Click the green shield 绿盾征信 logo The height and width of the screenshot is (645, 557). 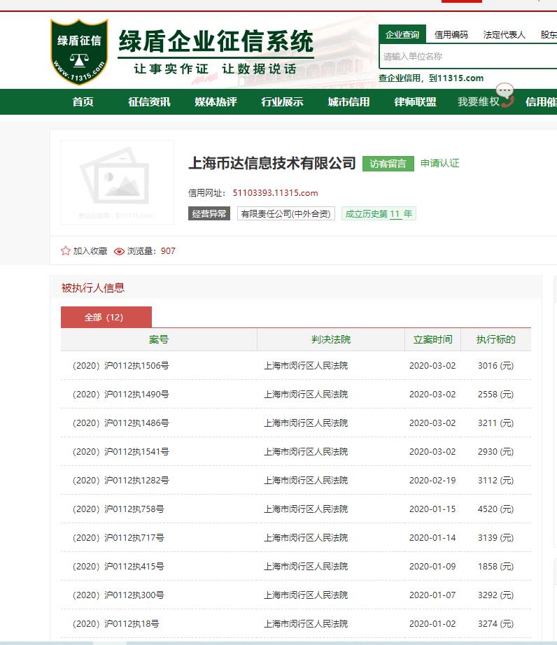point(79,49)
